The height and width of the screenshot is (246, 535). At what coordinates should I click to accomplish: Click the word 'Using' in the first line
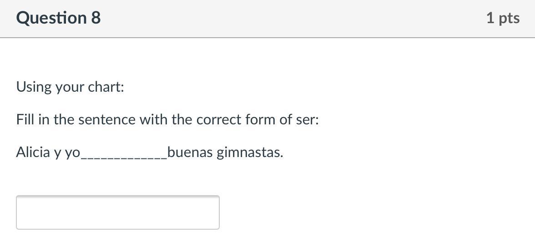[34, 87]
